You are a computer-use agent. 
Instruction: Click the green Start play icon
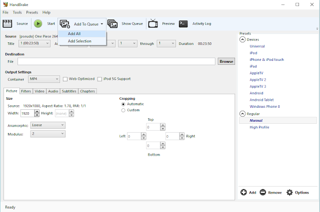click(x=38, y=23)
